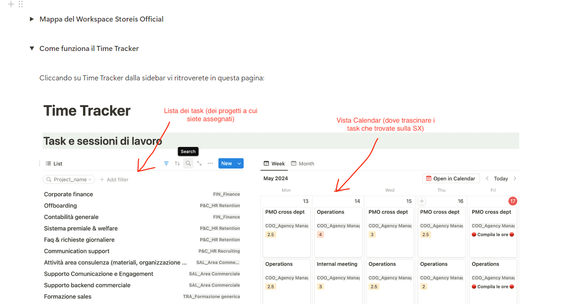569x304 pixels.
Task: Open the dropdown arrow on the New button
Action: (x=240, y=163)
